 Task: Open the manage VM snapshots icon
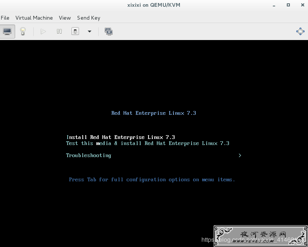(108, 31)
